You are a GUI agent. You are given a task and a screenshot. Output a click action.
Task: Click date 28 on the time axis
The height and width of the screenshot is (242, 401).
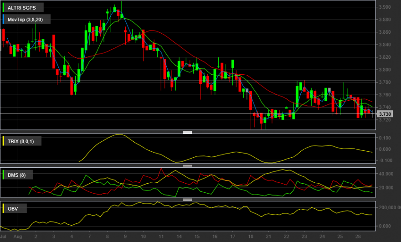point(358,237)
